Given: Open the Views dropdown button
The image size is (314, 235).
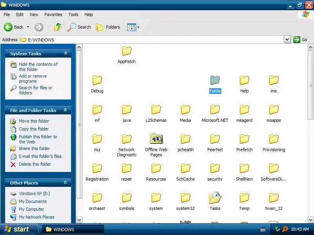Looking at the screenshot, I should tap(133, 27).
